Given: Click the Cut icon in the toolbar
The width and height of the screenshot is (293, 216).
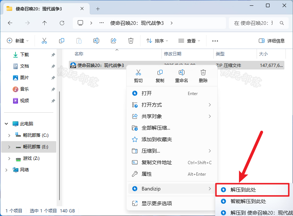Looking at the screenshot, I should point(44,41).
